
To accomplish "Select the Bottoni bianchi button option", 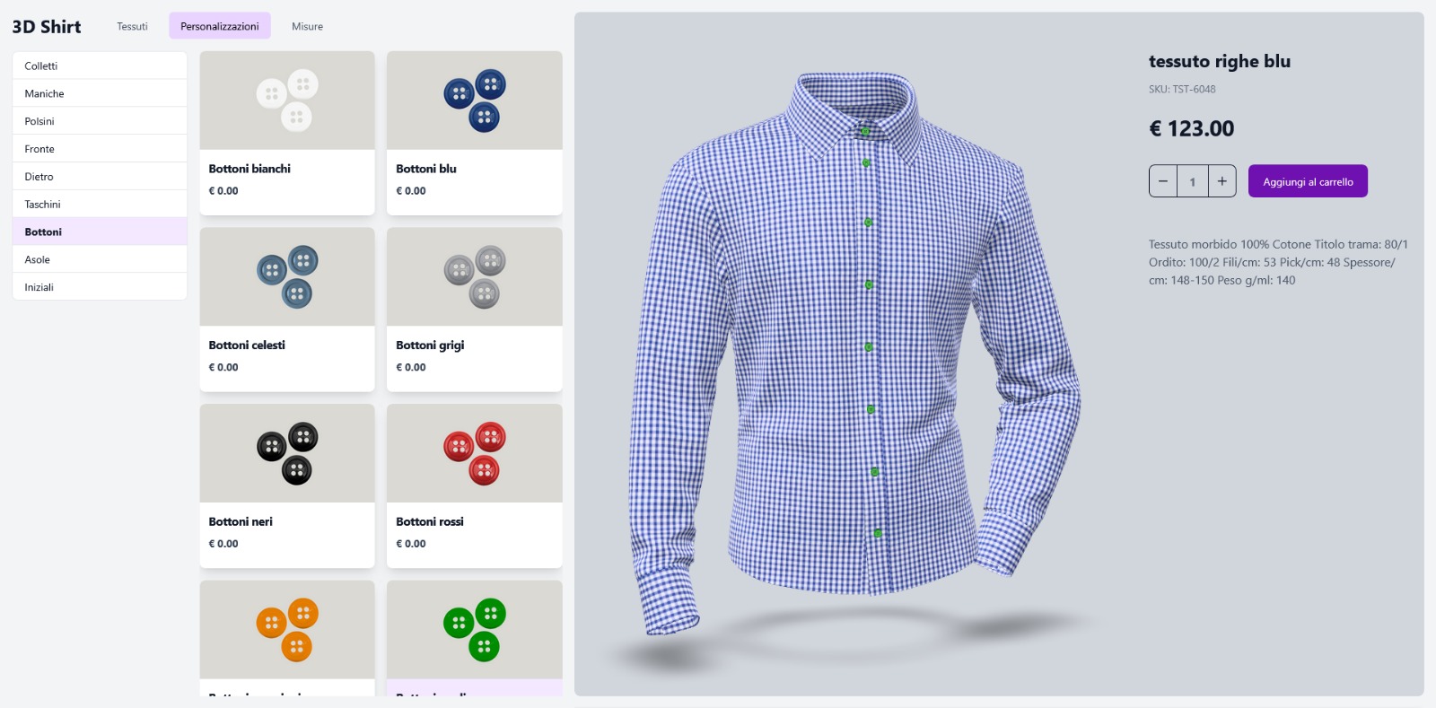I will point(287,133).
